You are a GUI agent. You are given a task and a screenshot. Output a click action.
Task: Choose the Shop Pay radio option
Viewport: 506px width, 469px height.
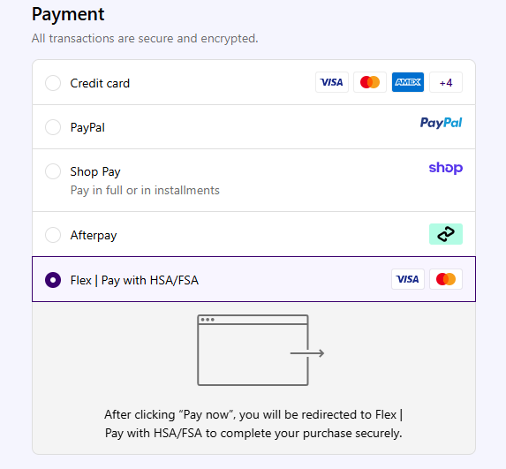[x=53, y=171]
